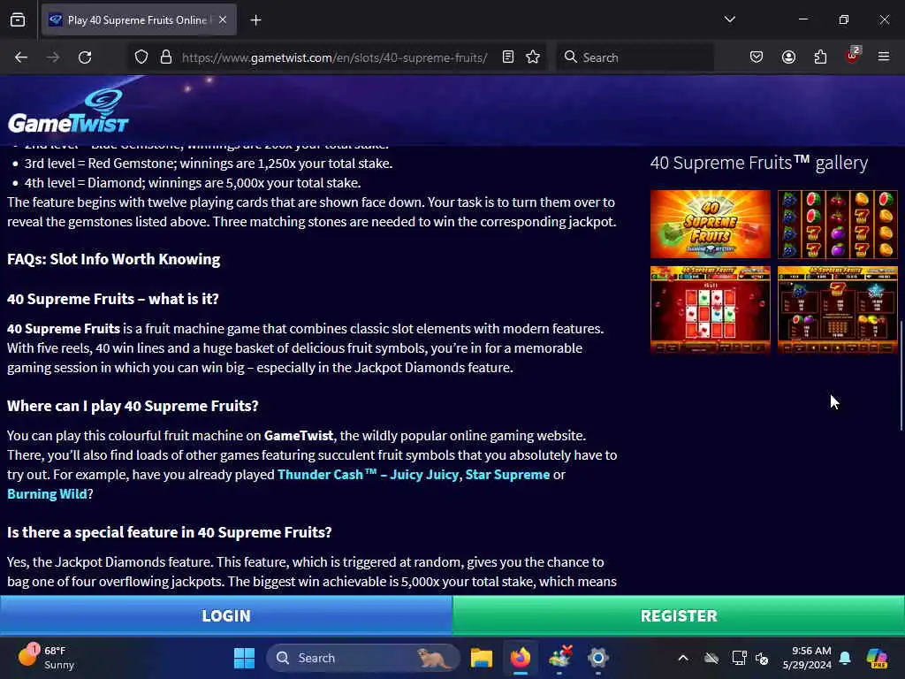Open the weather widget showing 68°F Sunny

coord(46,658)
